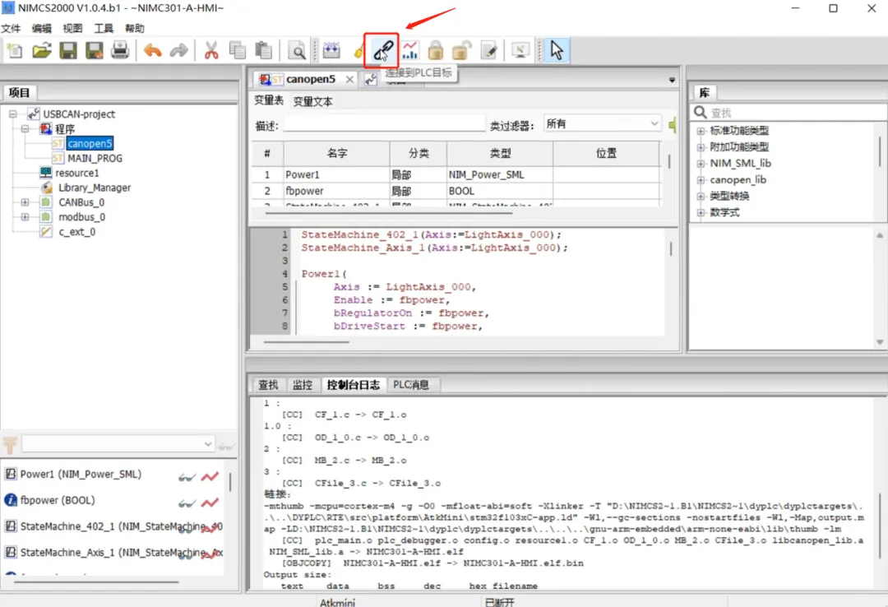This screenshot has width=888, height=607.
Task: Open editor tab list dropdown arrow
Action: pyautogui.click(x=672, y=80)
